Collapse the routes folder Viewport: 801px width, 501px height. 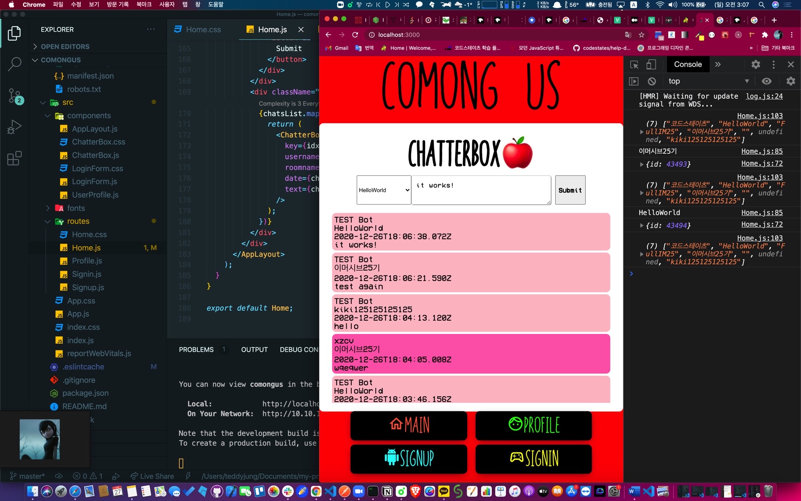click(x=78, y=221)
